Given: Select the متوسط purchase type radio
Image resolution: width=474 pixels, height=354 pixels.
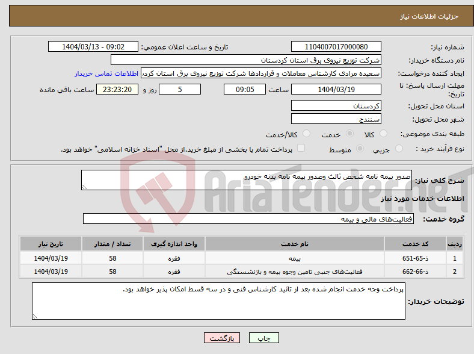Looking at the screenshot, I should 360,148.
